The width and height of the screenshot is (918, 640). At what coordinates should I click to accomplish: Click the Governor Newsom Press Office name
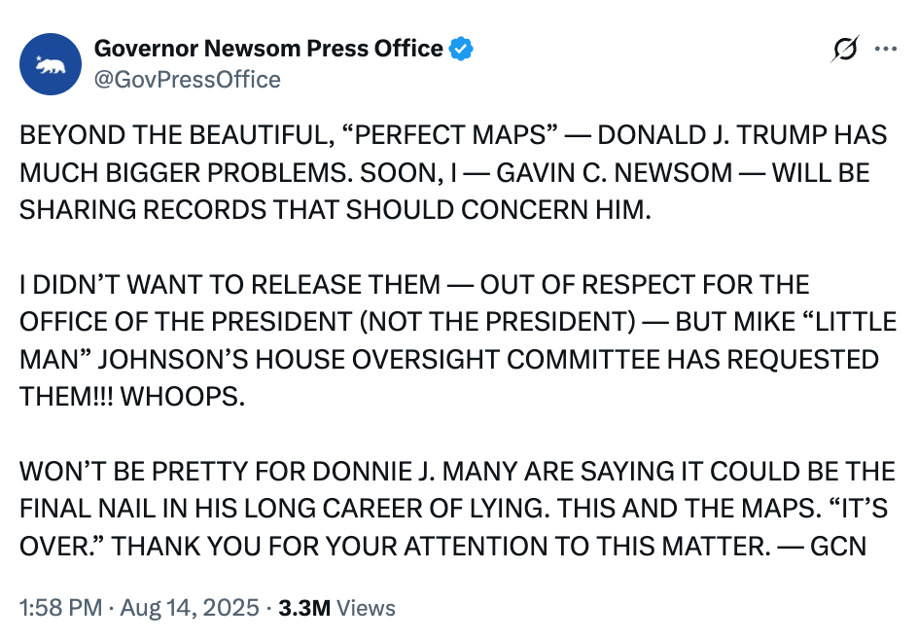pos(268,48)
